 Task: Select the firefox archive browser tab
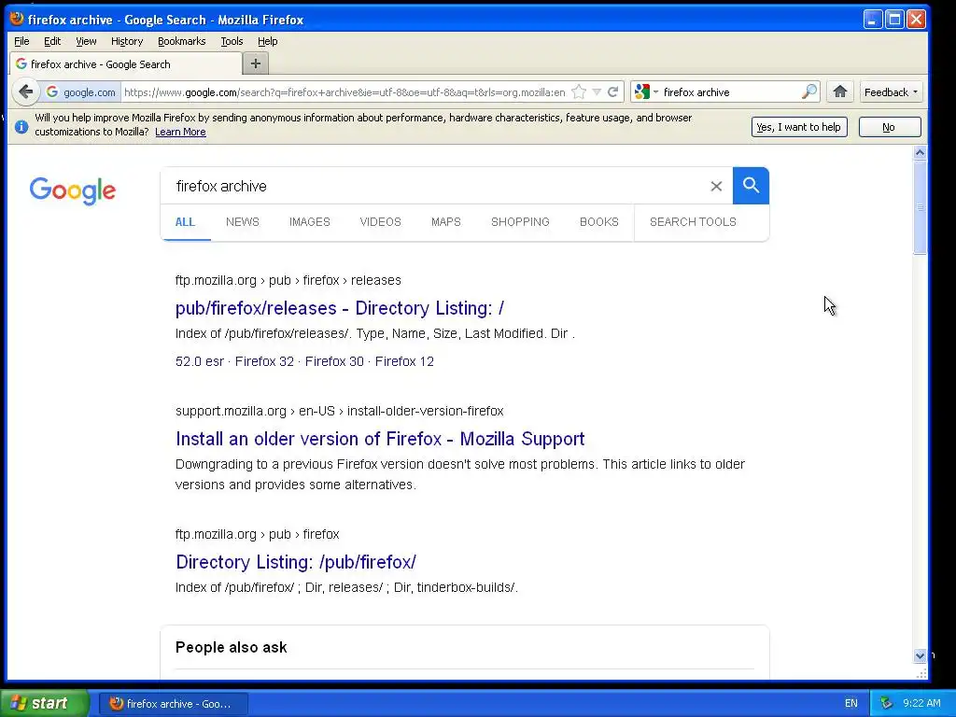coord(126,64)
